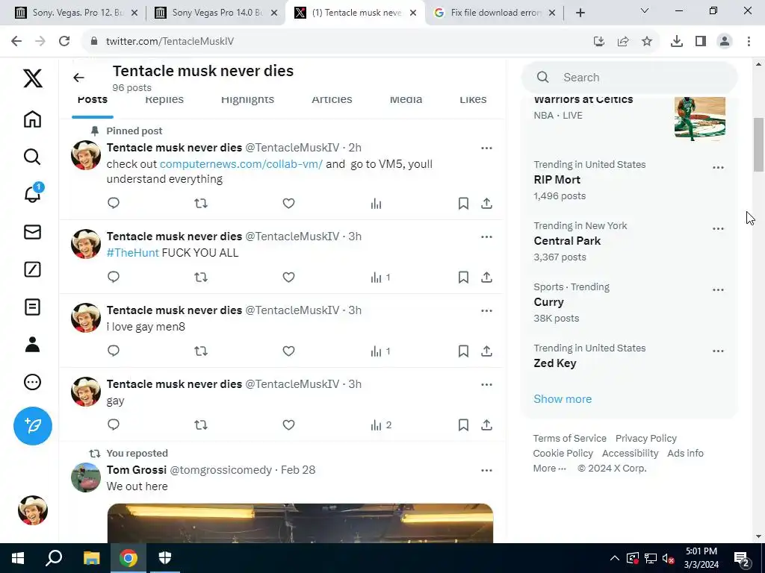Open More circle icon in sidebar

pyautogui.click(x=32, y=382)
